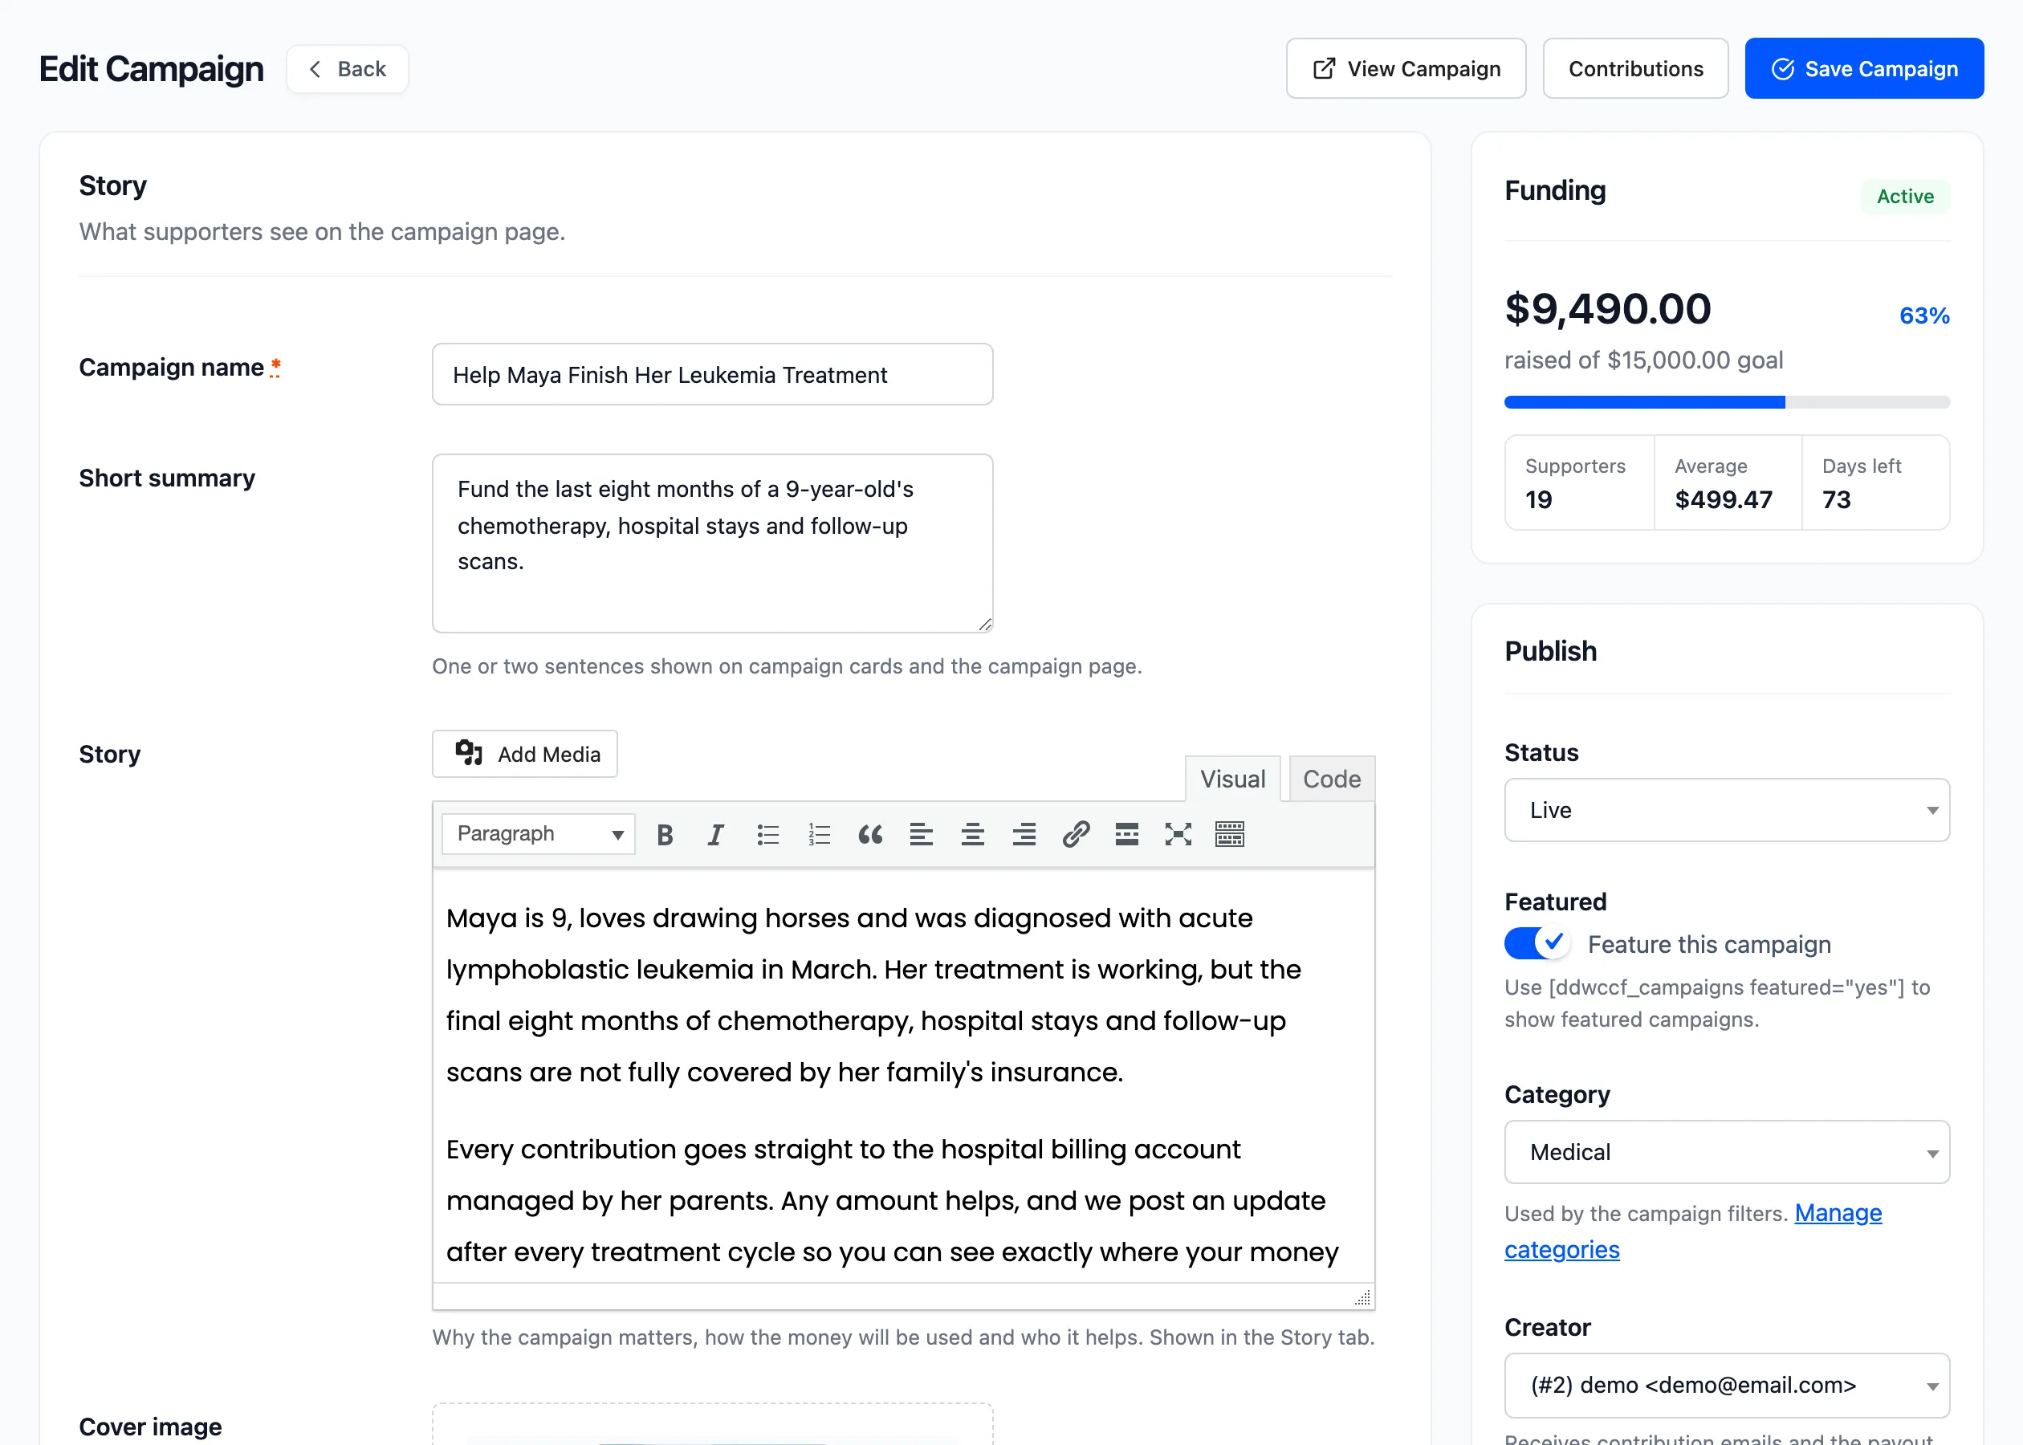Viewport: 2023px width, 1445px height.
Task: Apply blockquote formatting to the story
Action: 870,835
